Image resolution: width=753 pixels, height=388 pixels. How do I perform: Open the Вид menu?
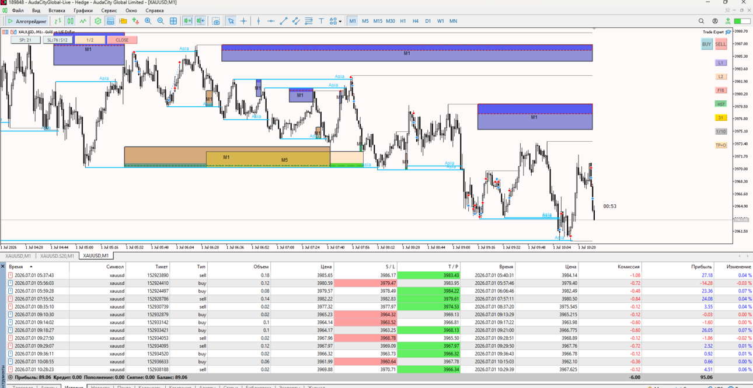(x=36, y=11)
